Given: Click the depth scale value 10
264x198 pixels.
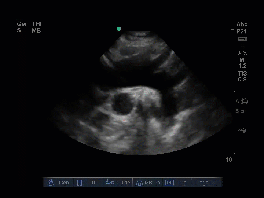Looking at the screenshot, I should click(228, 159).
